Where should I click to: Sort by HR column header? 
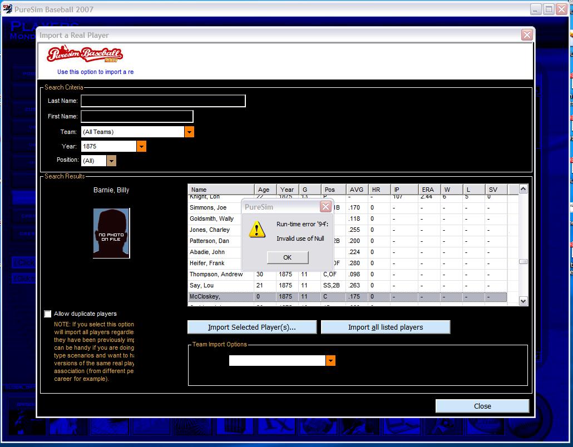pos(379,190)
